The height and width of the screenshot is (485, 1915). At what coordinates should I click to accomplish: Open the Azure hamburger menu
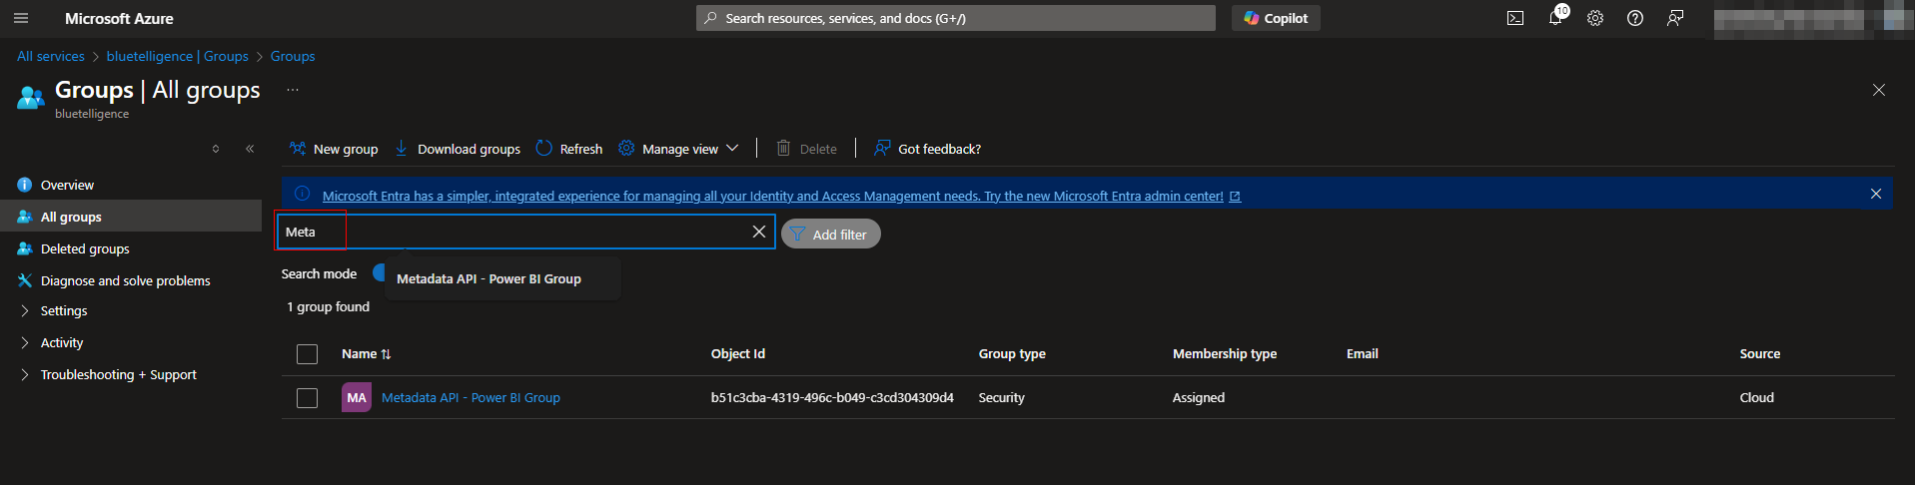click(x=21, y=18)
